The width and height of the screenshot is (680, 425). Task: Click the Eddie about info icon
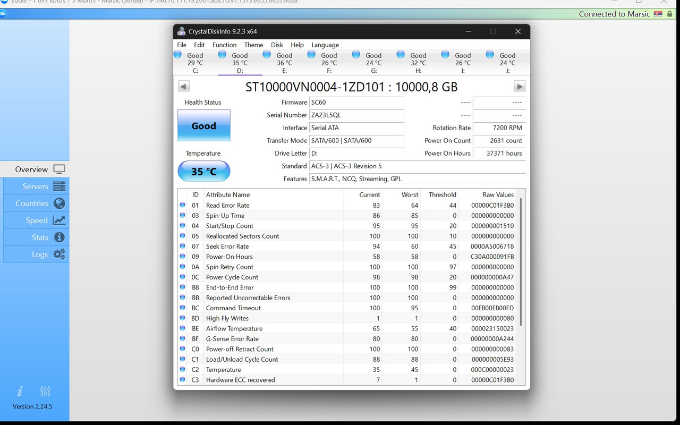tap(20, 392)
